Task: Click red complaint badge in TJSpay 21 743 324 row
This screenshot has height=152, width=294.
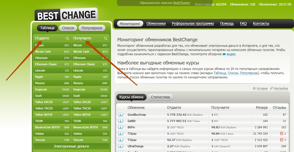Action: pyautogui.click(x=281, y=134)
